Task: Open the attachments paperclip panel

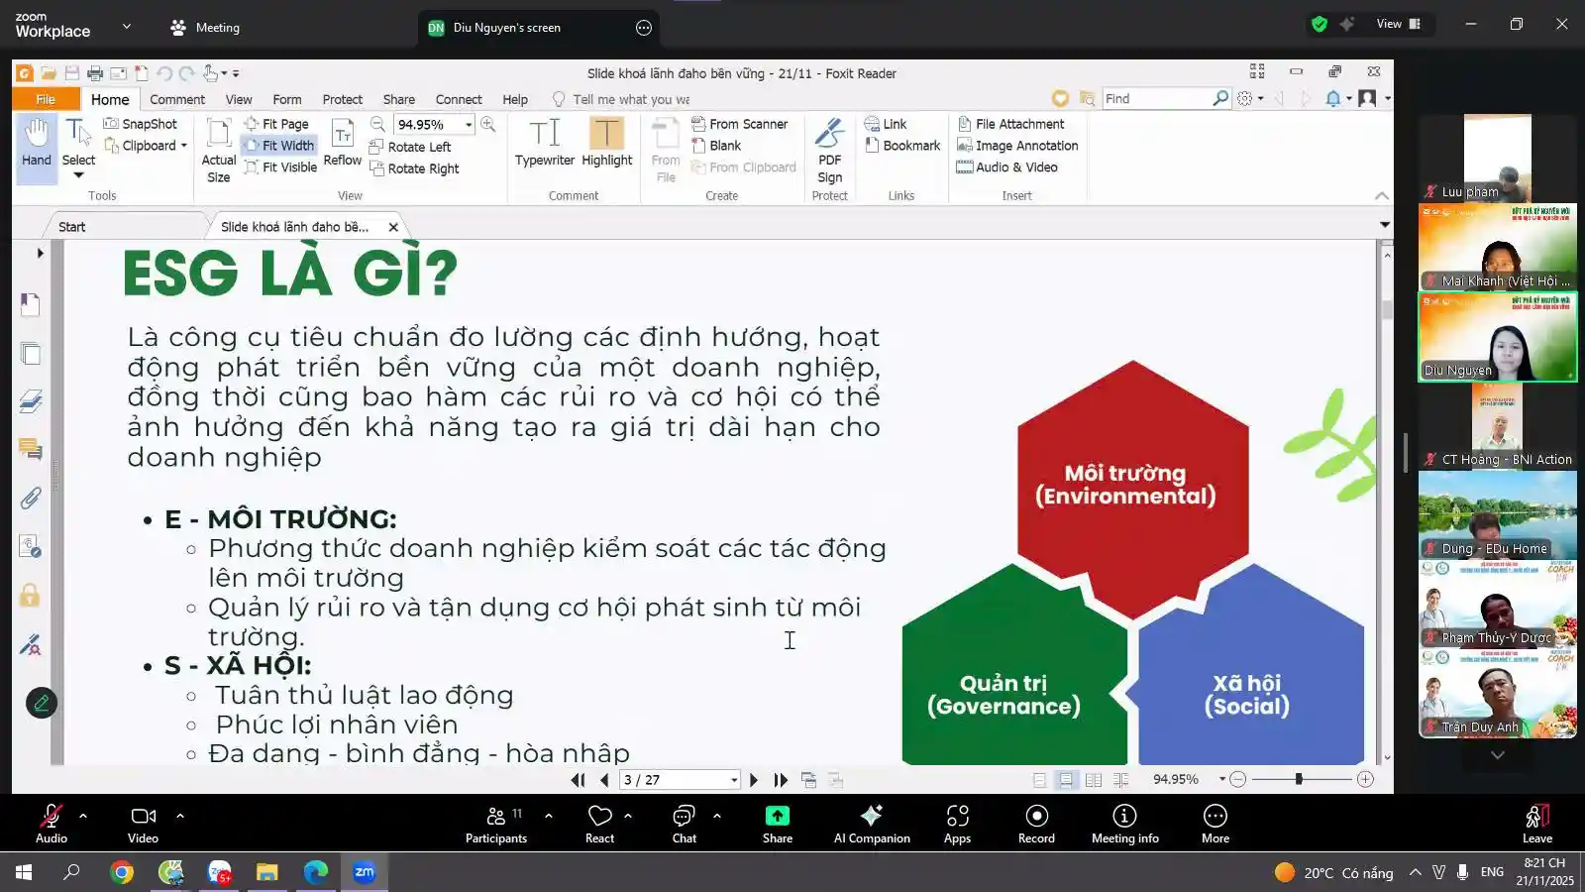Action: [31, 497]
